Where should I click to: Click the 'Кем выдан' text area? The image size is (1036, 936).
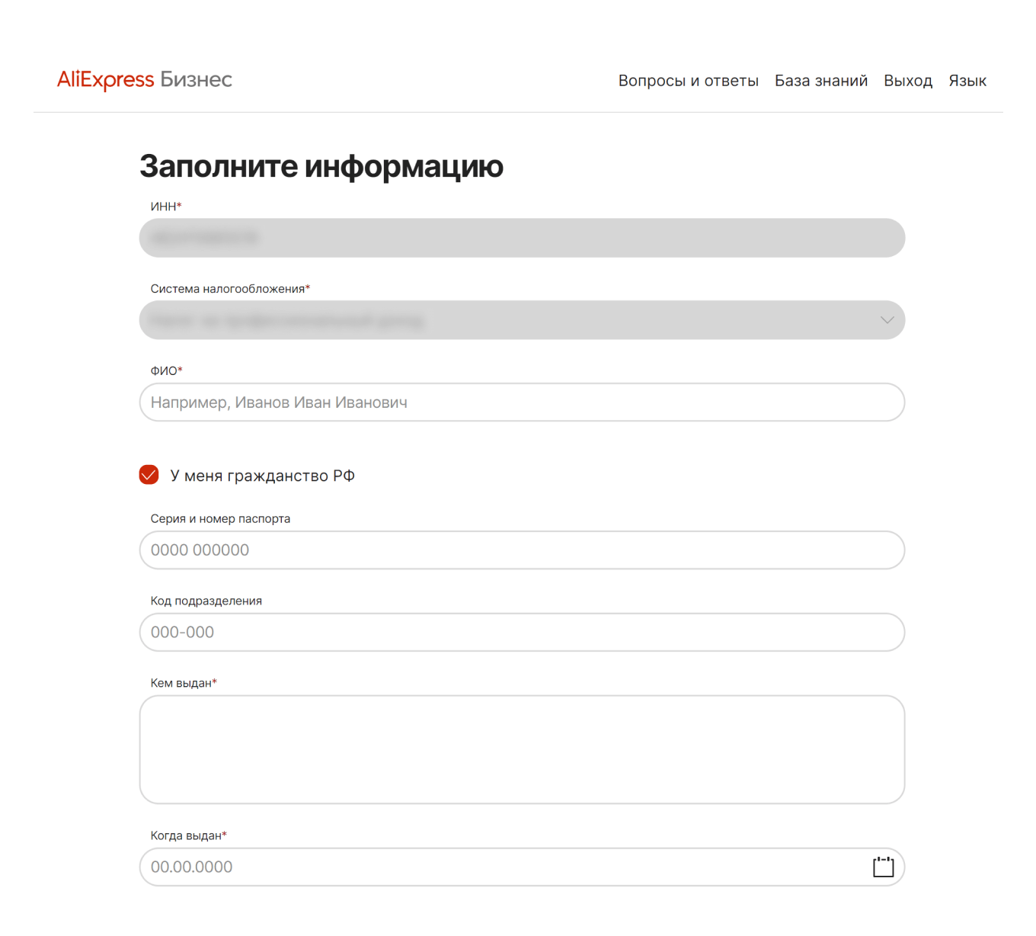(x=521, y=749)
